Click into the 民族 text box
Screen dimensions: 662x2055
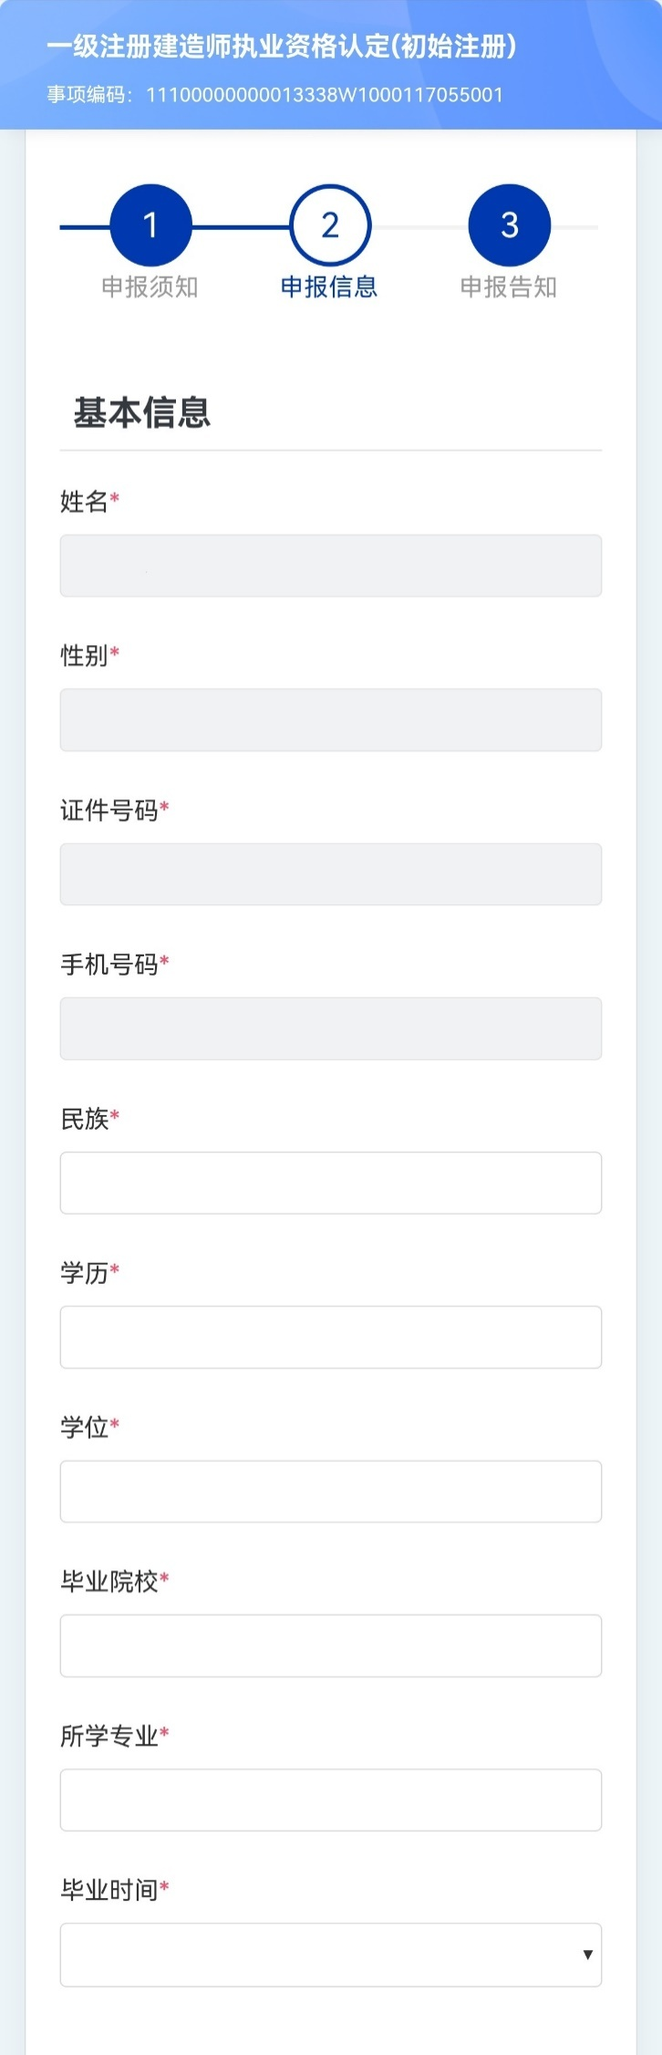click(330, 1183)
